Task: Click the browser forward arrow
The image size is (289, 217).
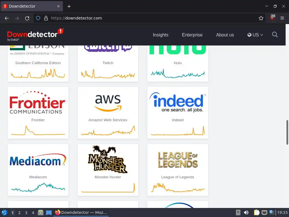Action: (x=17, y=18)
